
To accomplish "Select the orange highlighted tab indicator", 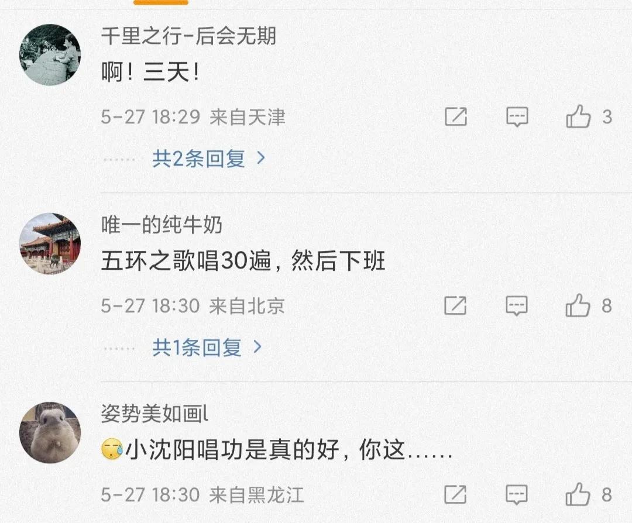I will 161,2.
